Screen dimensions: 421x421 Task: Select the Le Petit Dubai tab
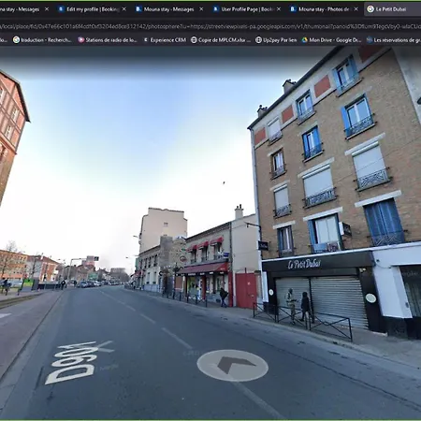[x=392, y=9]
